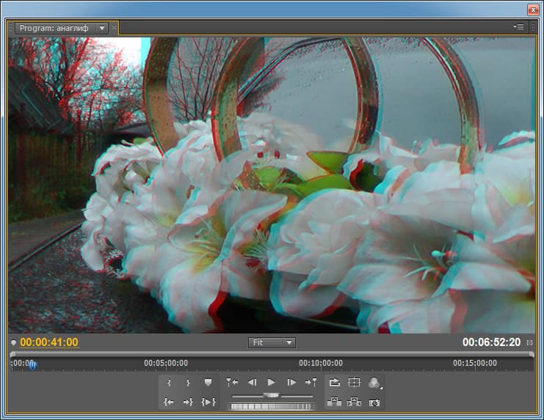Jump to the previous marker
Image resolution: width=544 pixels, height=420 pixels.
tap(232, 383)
